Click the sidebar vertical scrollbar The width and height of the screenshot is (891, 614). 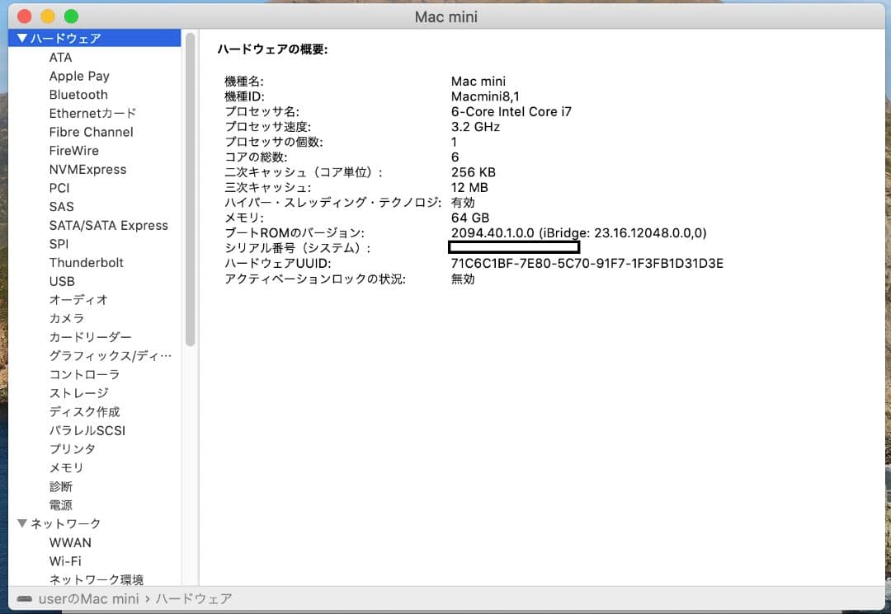(190, 189)
